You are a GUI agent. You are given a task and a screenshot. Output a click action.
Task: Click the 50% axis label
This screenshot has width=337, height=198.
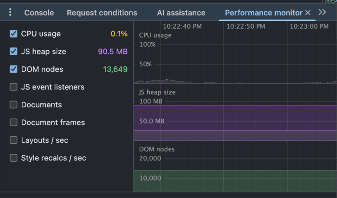point(145,64)
